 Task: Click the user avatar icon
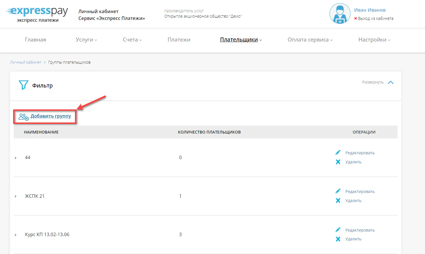pyautogui.click(x=340, y=14)
